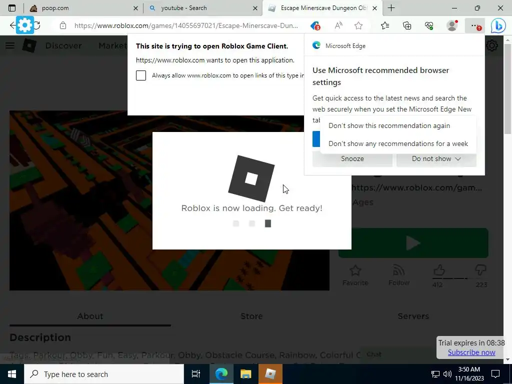Open Browser essentials heart icon
Image resolution: width=512 pixels, height=384 pixels.
click(x=429, y=25)
